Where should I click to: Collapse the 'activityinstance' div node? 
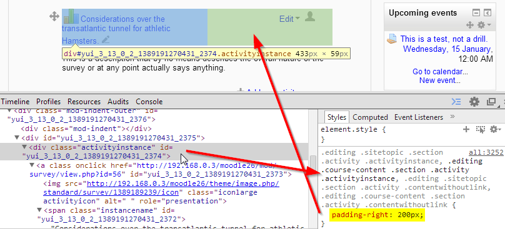point(24,147)
